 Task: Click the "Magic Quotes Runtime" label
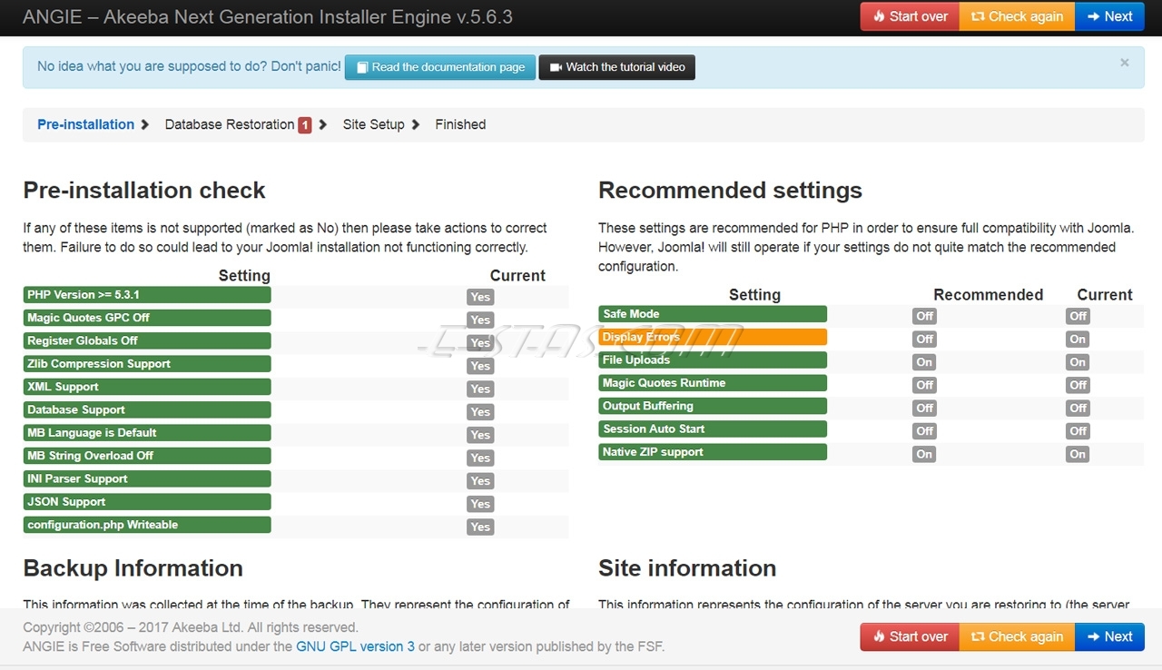713,383
